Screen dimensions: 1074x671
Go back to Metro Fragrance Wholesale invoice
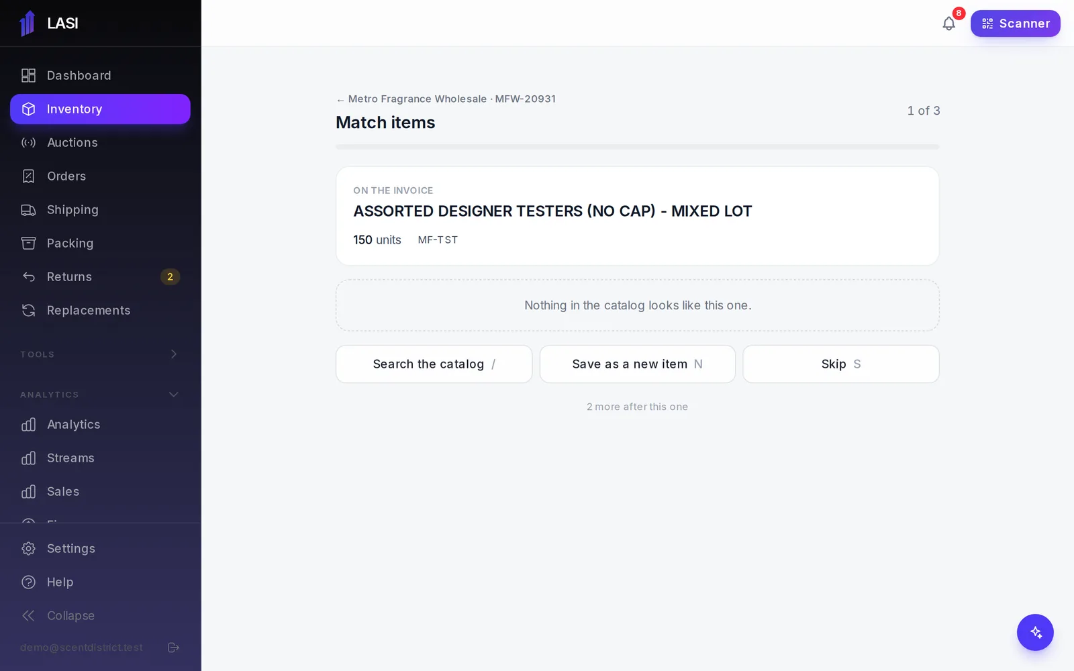pyautogui.click(x=446, y=99)
